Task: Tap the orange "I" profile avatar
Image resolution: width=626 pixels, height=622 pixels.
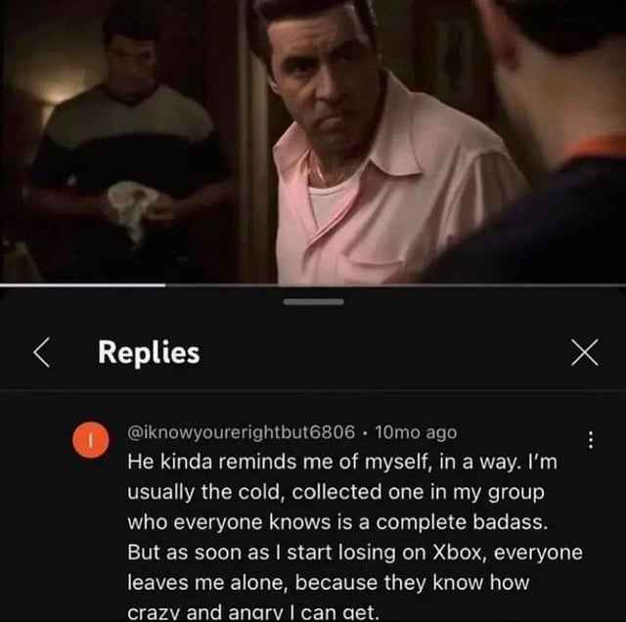Action: [91, 439]
